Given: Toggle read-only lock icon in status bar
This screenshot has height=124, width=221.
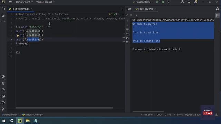Looking at the screenshot, I should [x=217, y=115].
